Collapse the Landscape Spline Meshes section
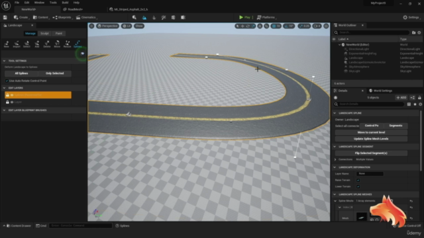 tap(335, 194)
